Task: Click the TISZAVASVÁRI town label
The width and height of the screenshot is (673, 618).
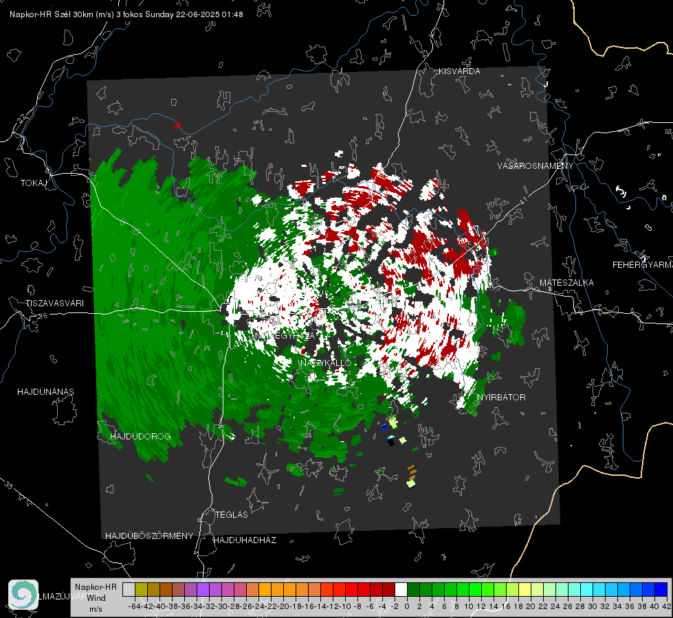Action: 54,304
